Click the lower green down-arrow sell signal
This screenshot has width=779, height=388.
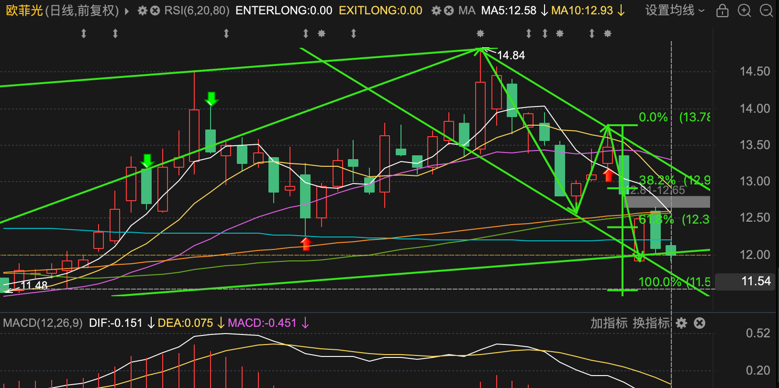click(147, 161)
